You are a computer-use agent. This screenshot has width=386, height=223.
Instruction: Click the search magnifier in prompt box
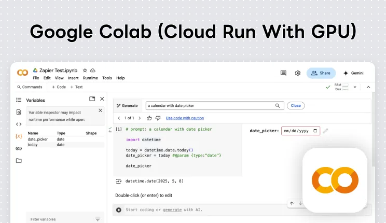pos(278,106)
